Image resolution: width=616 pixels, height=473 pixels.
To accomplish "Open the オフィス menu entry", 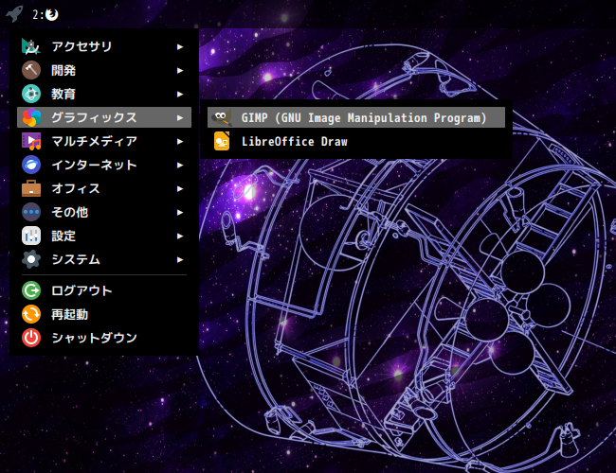I will (104, 188).
